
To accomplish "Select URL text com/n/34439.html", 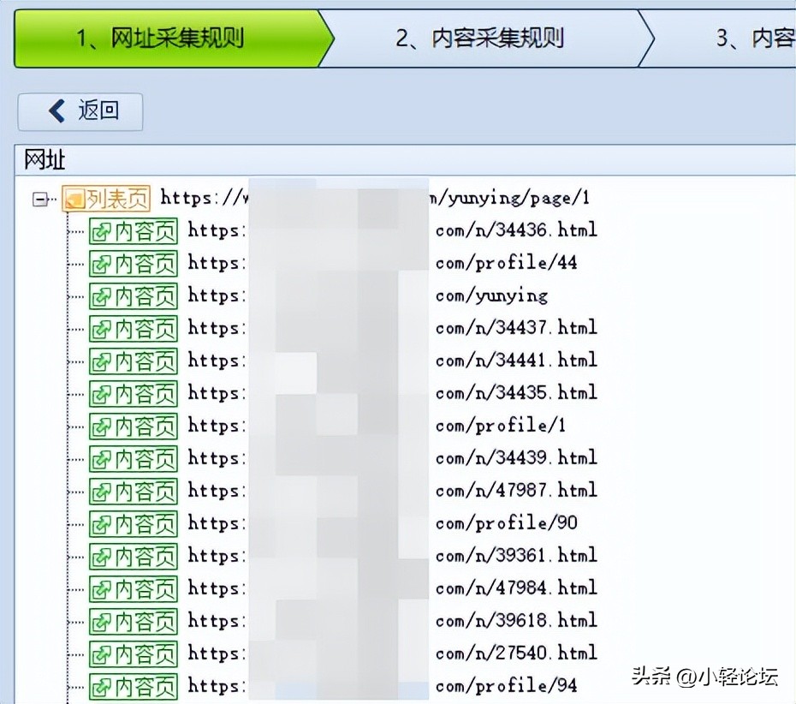I will (516, 458).
